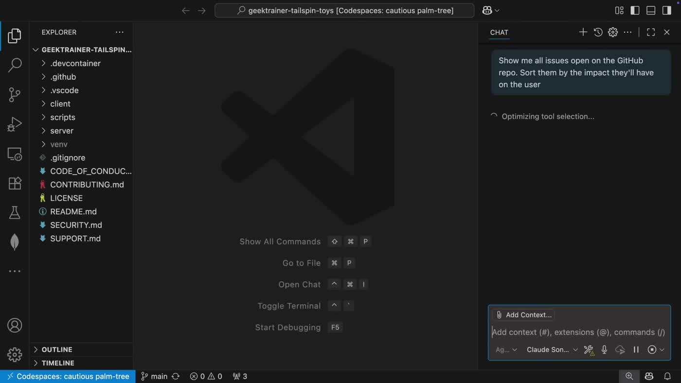Start a new chat with plus icon

click(x=583, y=32)
